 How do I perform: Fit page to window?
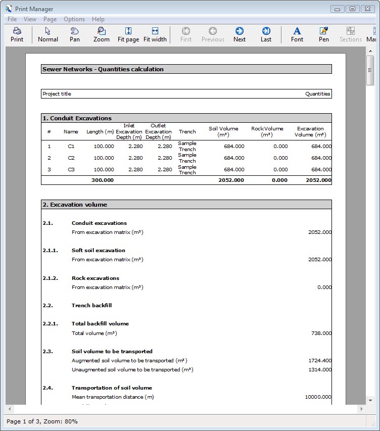point(128,34)
